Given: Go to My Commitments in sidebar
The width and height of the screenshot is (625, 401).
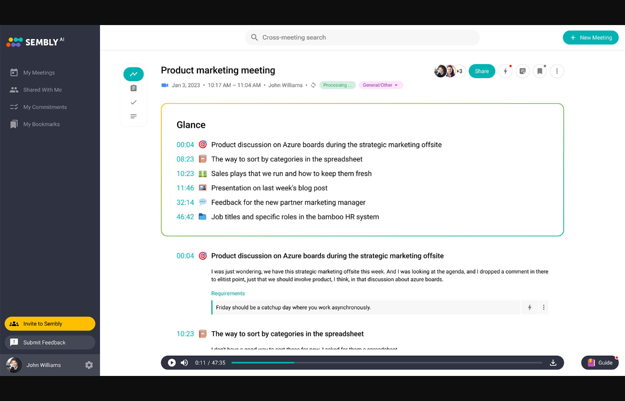Looking at the screenshot, I should click(x=45, y=107).
